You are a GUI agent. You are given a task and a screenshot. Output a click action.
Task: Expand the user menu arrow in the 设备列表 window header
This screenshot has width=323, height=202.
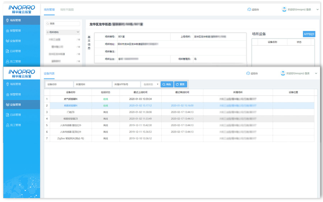[x=316, y=74]
